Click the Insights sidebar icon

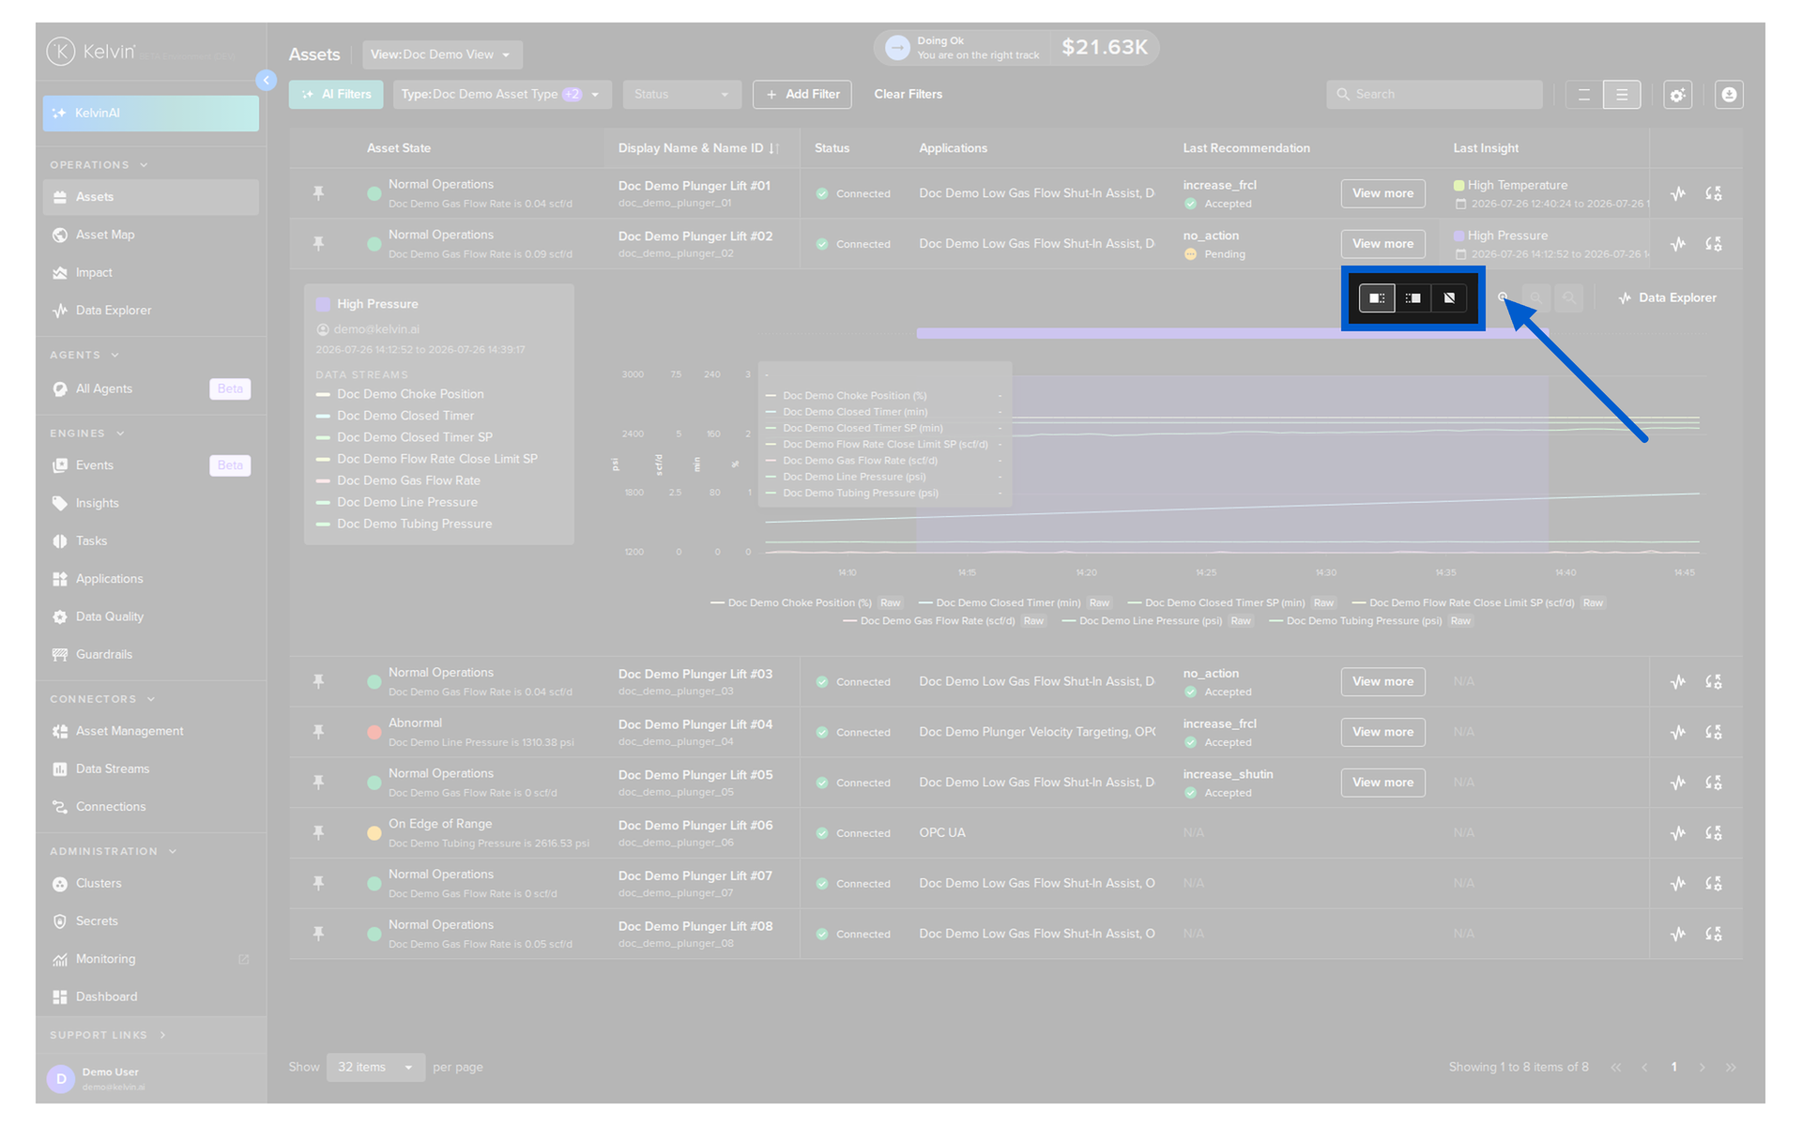pyautogui.click(x=60, y=503)
